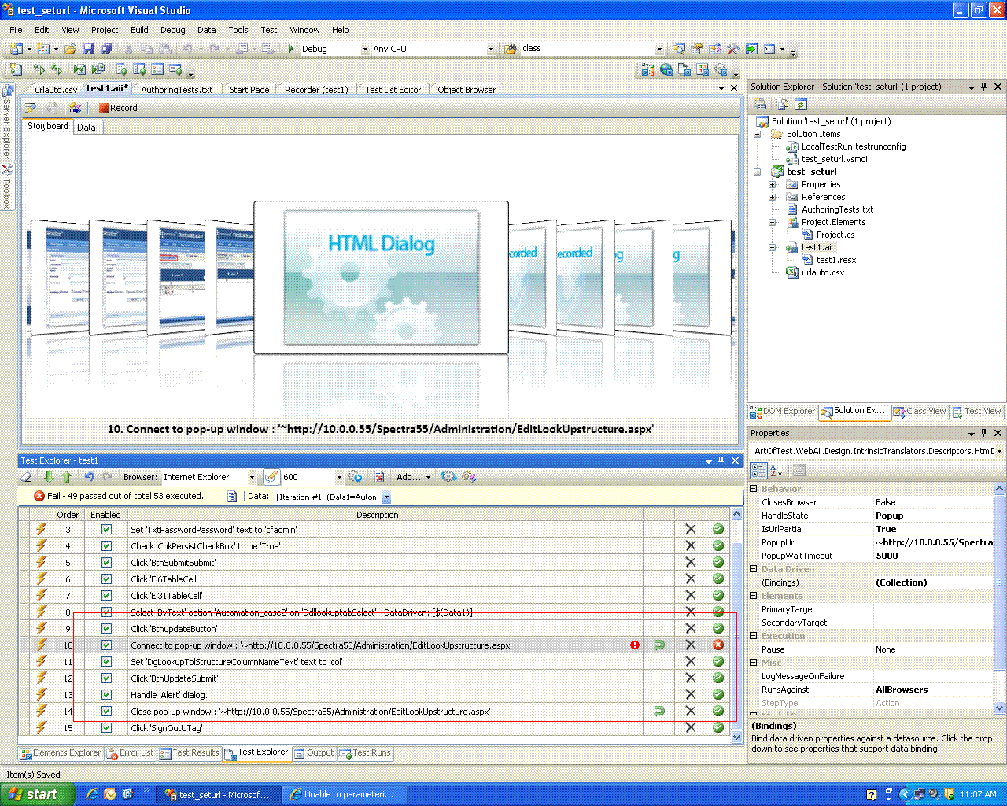Viewport: 1007px width, 806px height.
Task: Delete step 9 with its X icon
Action: pyautogui.click(x=690, y=628)
